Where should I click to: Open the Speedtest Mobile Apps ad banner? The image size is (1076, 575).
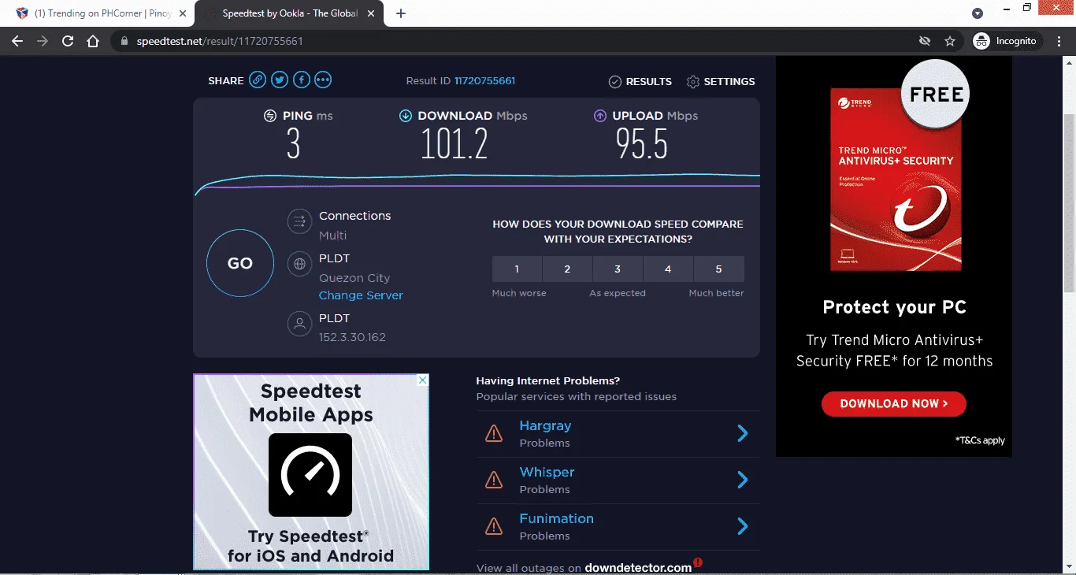coord(311,472)
